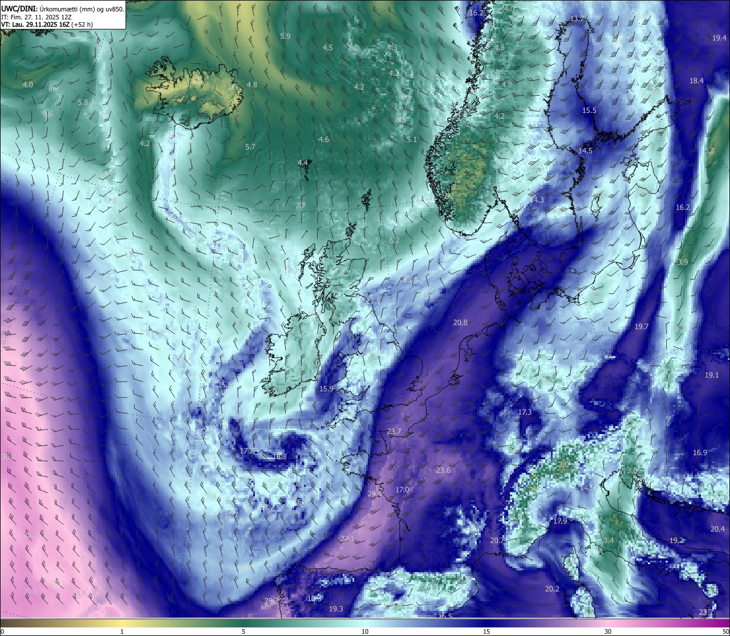This screenshot has width=730, height=636.
Task: Click the map value 19.7
Action: point(642,327)
